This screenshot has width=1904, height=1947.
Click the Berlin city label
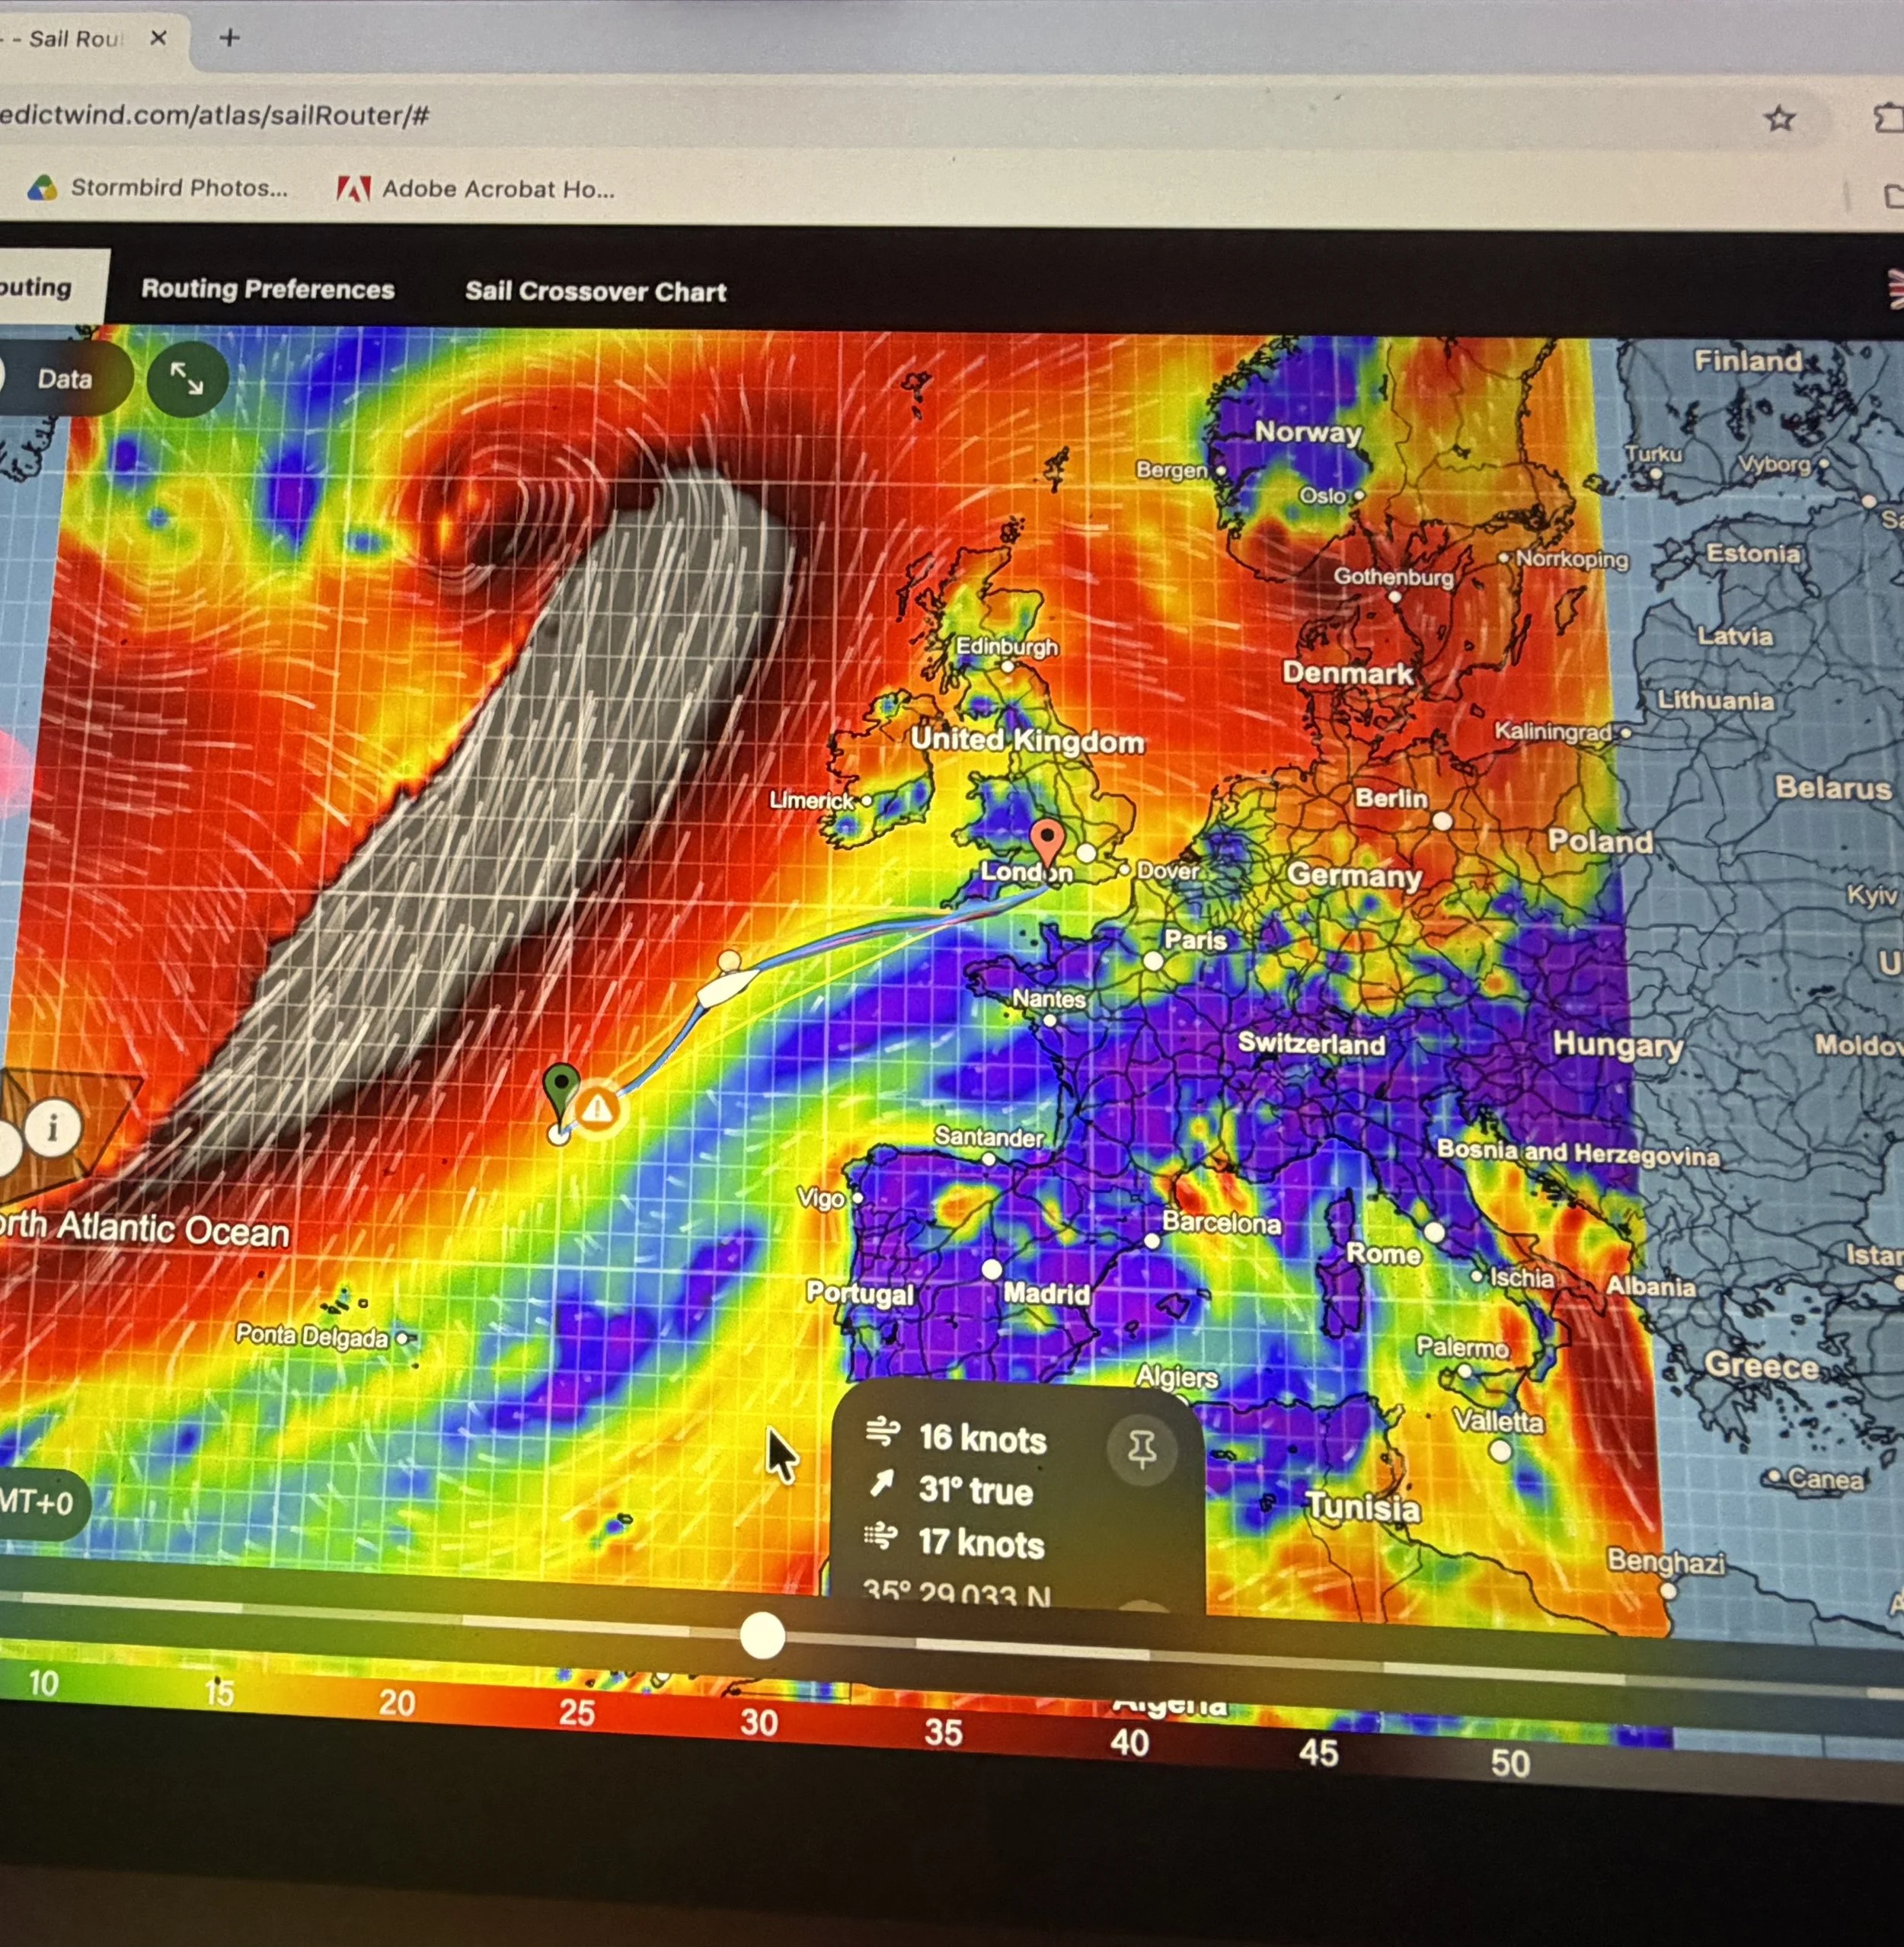click(x=1391, y=798)
